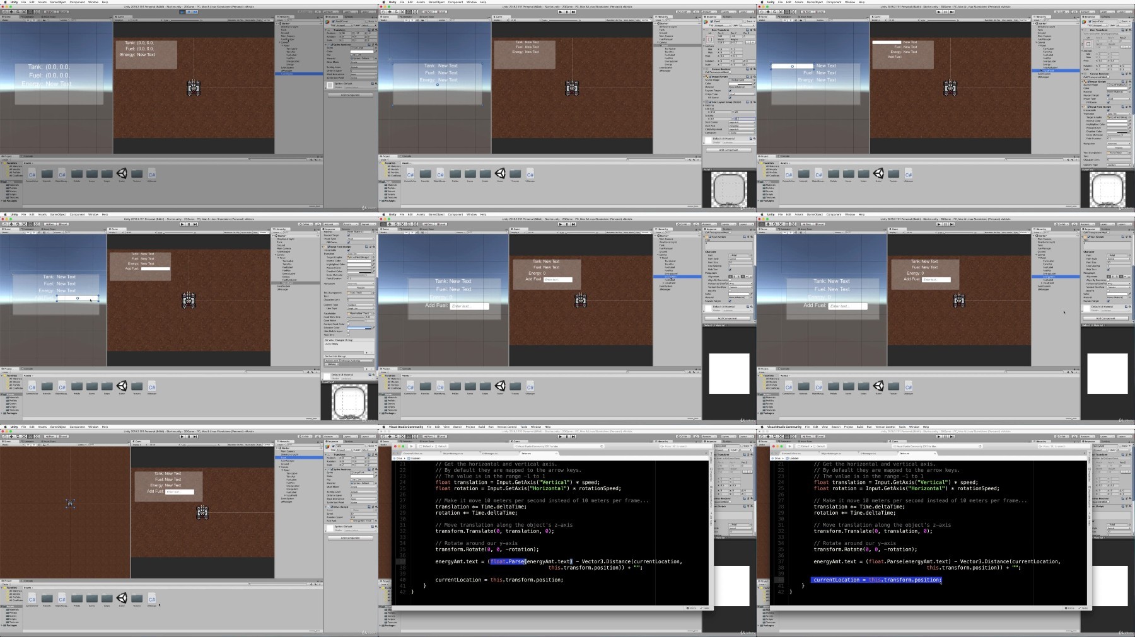The height and width of the screenshot is (637, 1135).
Task: Click the Play button in the top-left frame
Action: click(182, 12)
